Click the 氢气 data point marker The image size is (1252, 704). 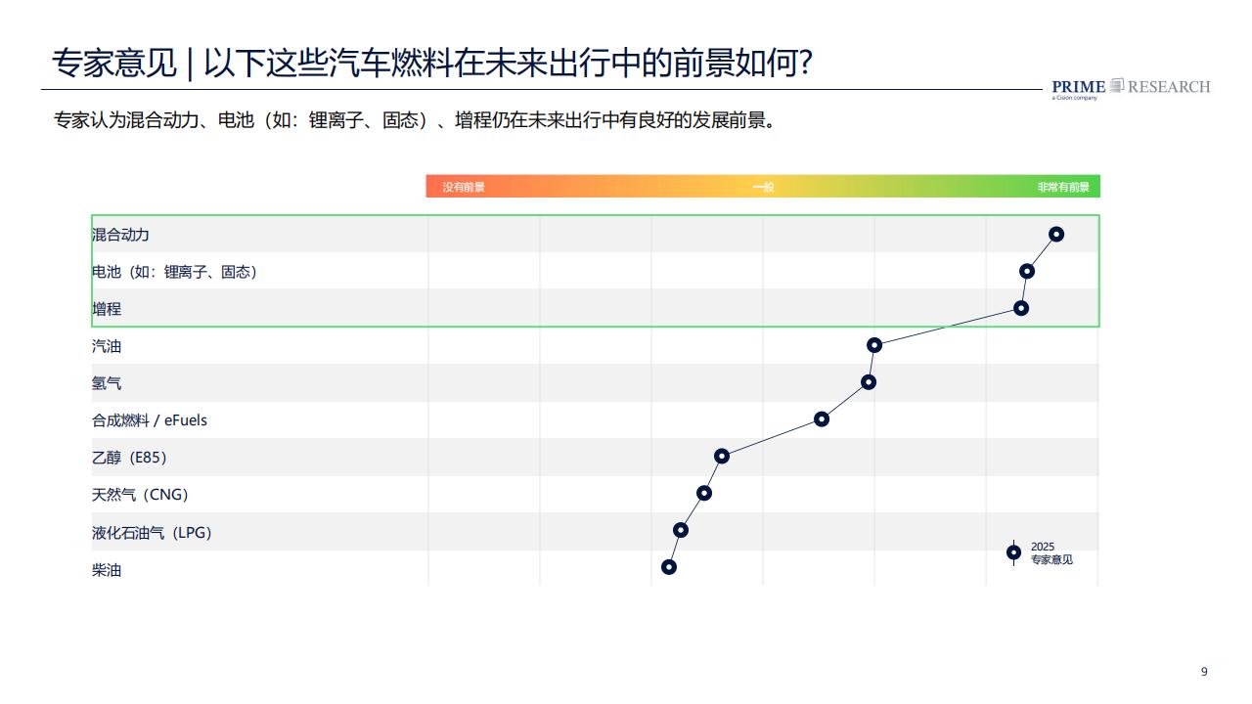point(869,382)
